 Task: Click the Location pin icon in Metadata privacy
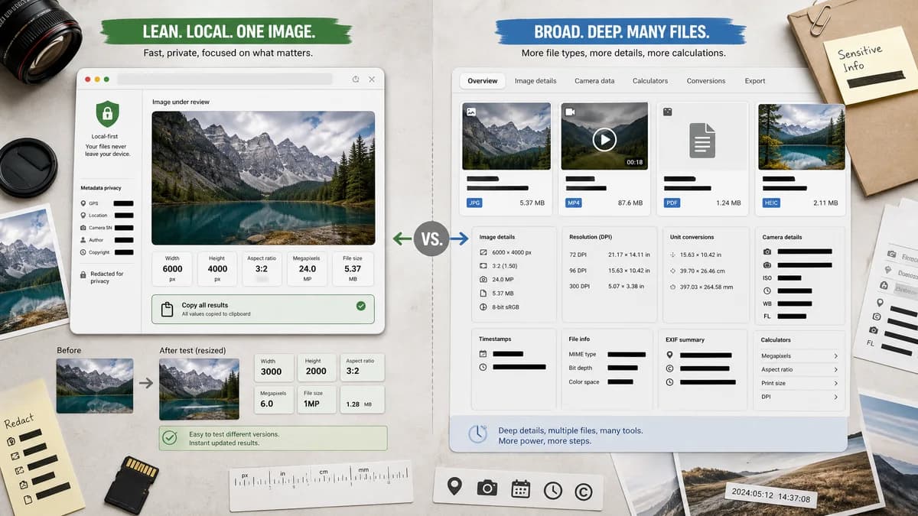(x=83, y=216)
